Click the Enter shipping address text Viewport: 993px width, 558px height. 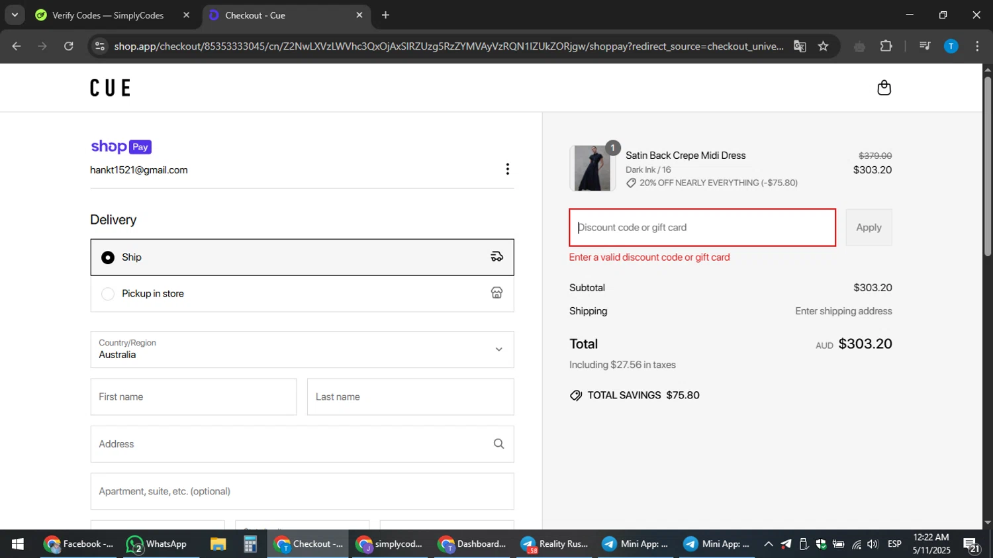(x=843, y=311)
